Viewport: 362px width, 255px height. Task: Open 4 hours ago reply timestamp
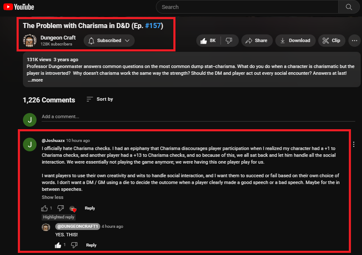113,227
